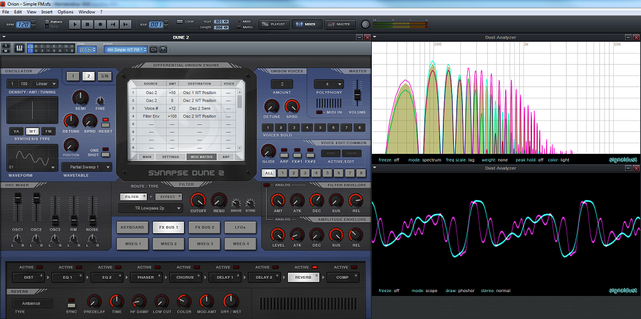Open the Edit menu
Image resolution: width=641 pixels, height=319 pixels.
click(x=18, y=12)
